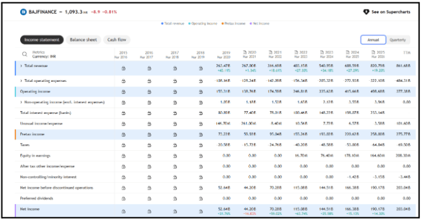Screen dimensions: 425x221
Task: Click the report icon beside 2023 header
Action: [x=322, y=52]
